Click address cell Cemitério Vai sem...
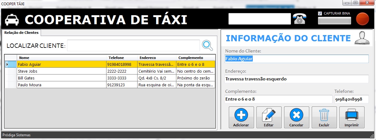 (x=157, y=71)
